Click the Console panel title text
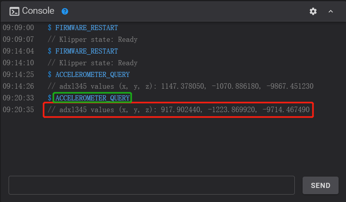 tap(38, 11)
